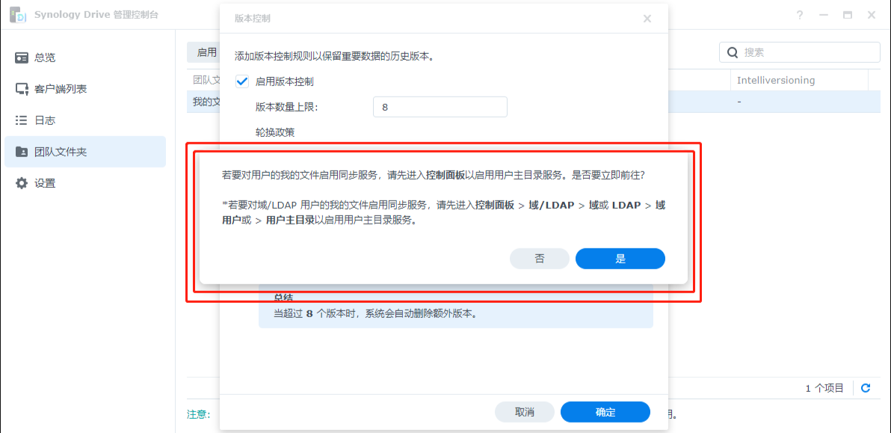Viewport: 891px width, 433px height.
Task: Click 确定 in the version control dialog
Action: (x=605, y=412)
